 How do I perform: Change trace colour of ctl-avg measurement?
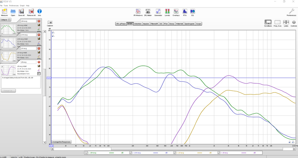point(39,70)
